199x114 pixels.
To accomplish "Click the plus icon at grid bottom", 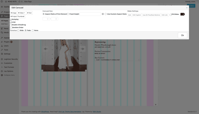I will coord(156,105).
